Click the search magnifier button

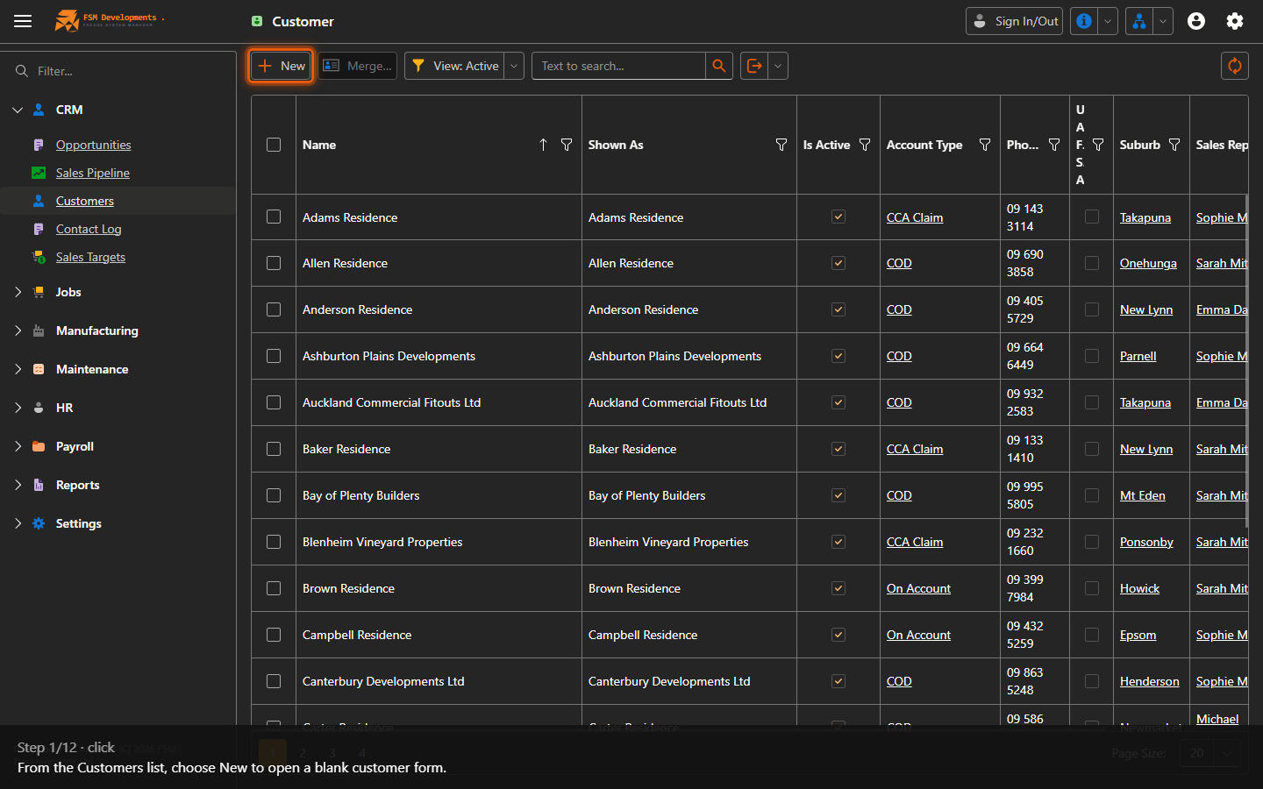point(719,66)
